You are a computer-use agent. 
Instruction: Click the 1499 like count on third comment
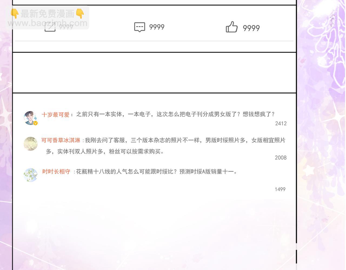click(280, 189)
